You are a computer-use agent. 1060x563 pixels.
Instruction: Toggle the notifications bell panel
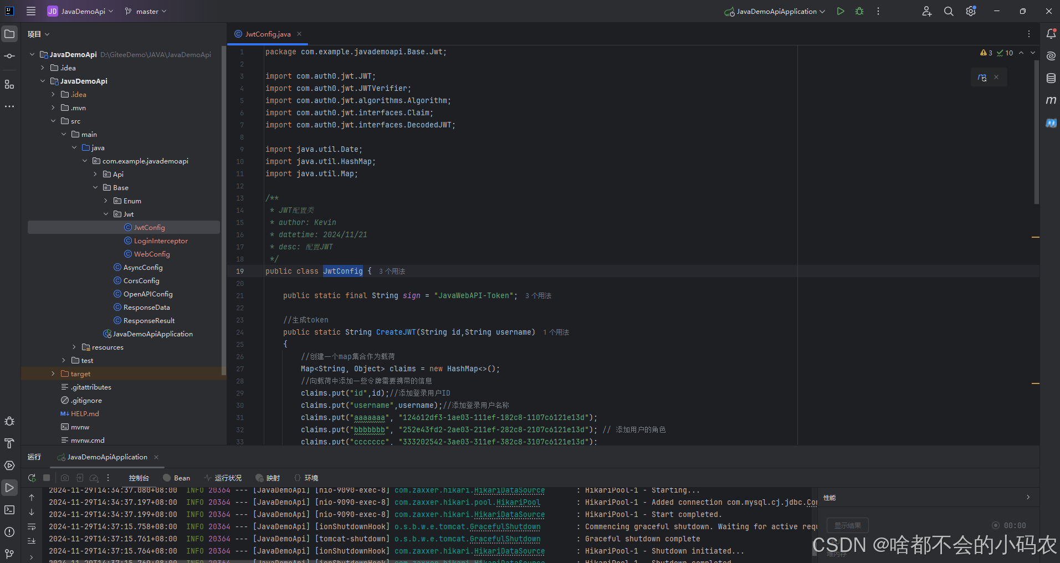click(x=1051, y=34)
